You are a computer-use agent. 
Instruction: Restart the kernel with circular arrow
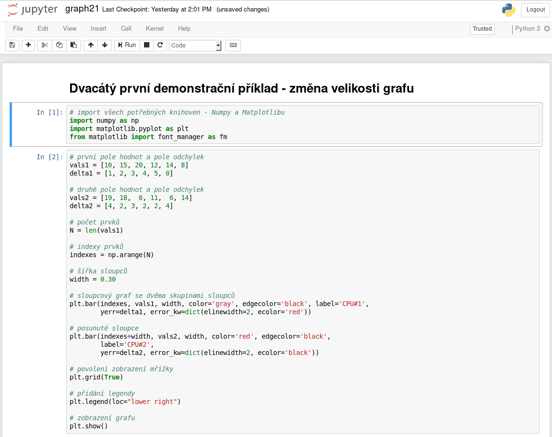(160, 45)
